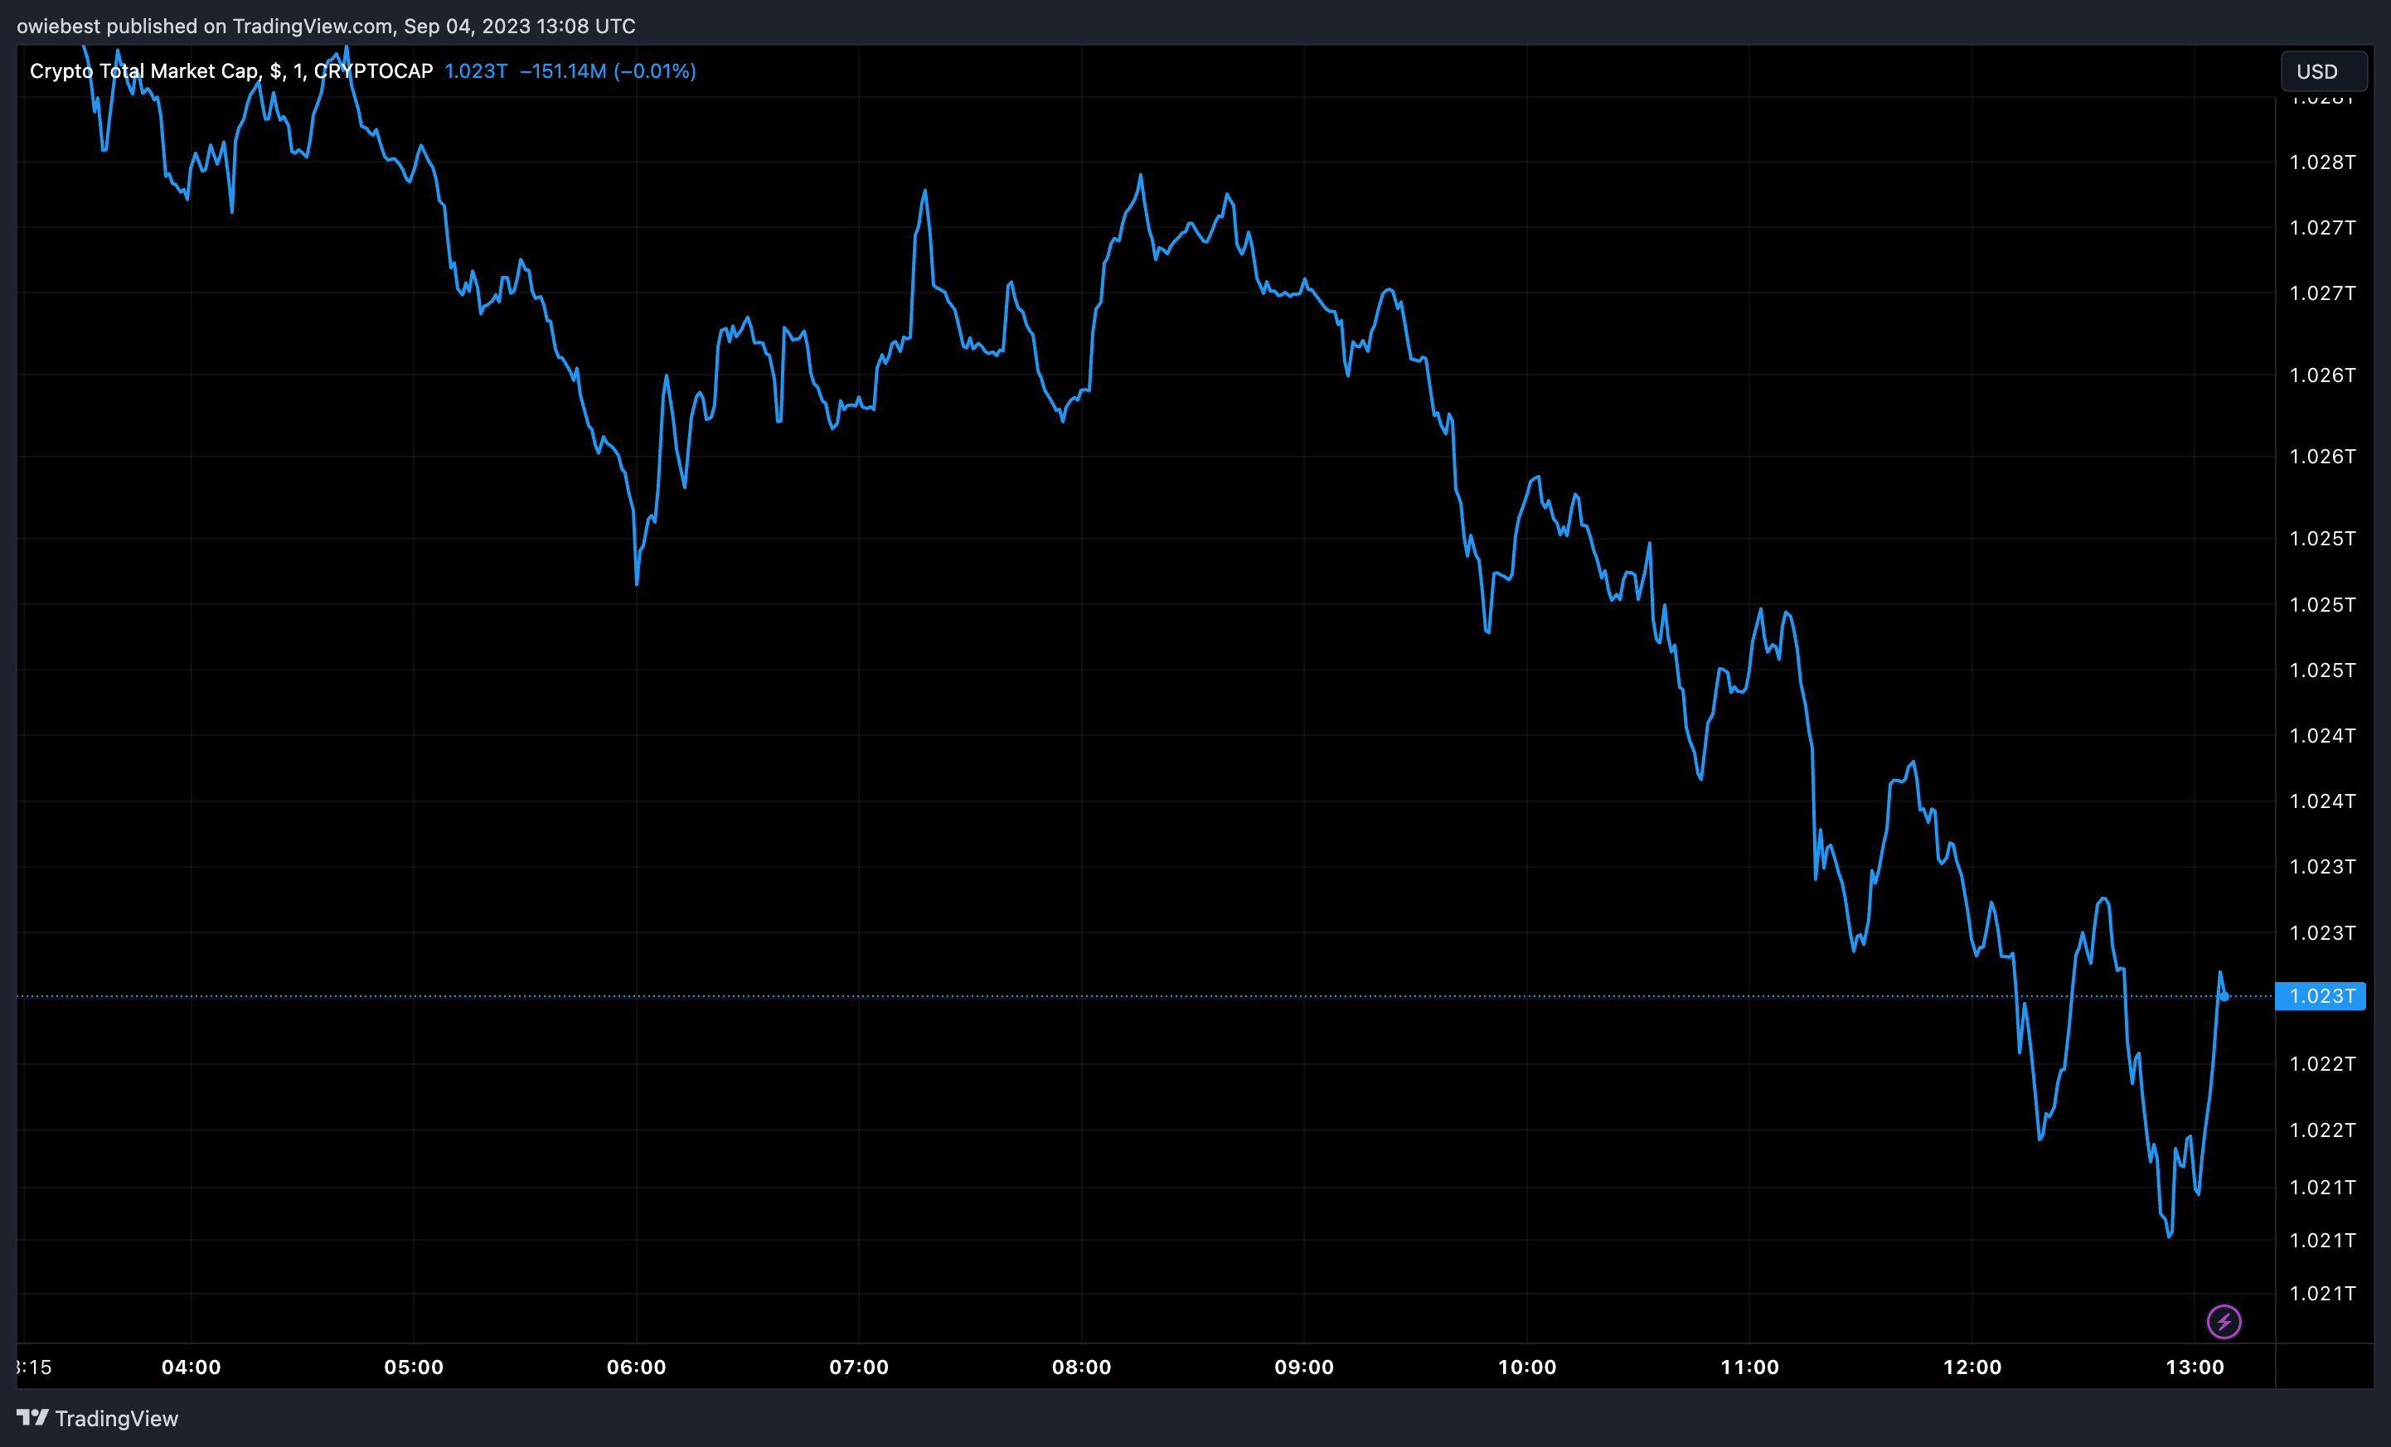Open the USD currency selector
The image size is (2391, 1447).
(2323, 72)
